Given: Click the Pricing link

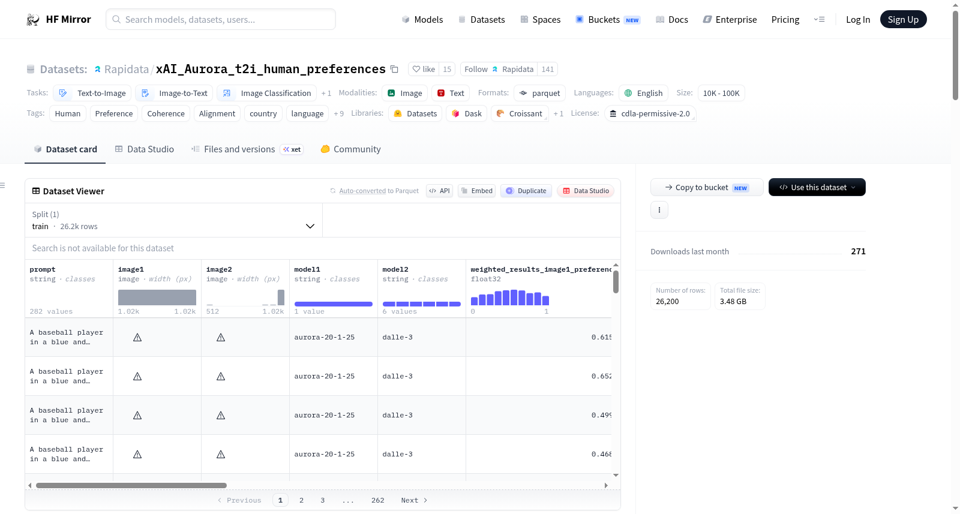Looking at the screenshot, I should click(x=785, y=20).
